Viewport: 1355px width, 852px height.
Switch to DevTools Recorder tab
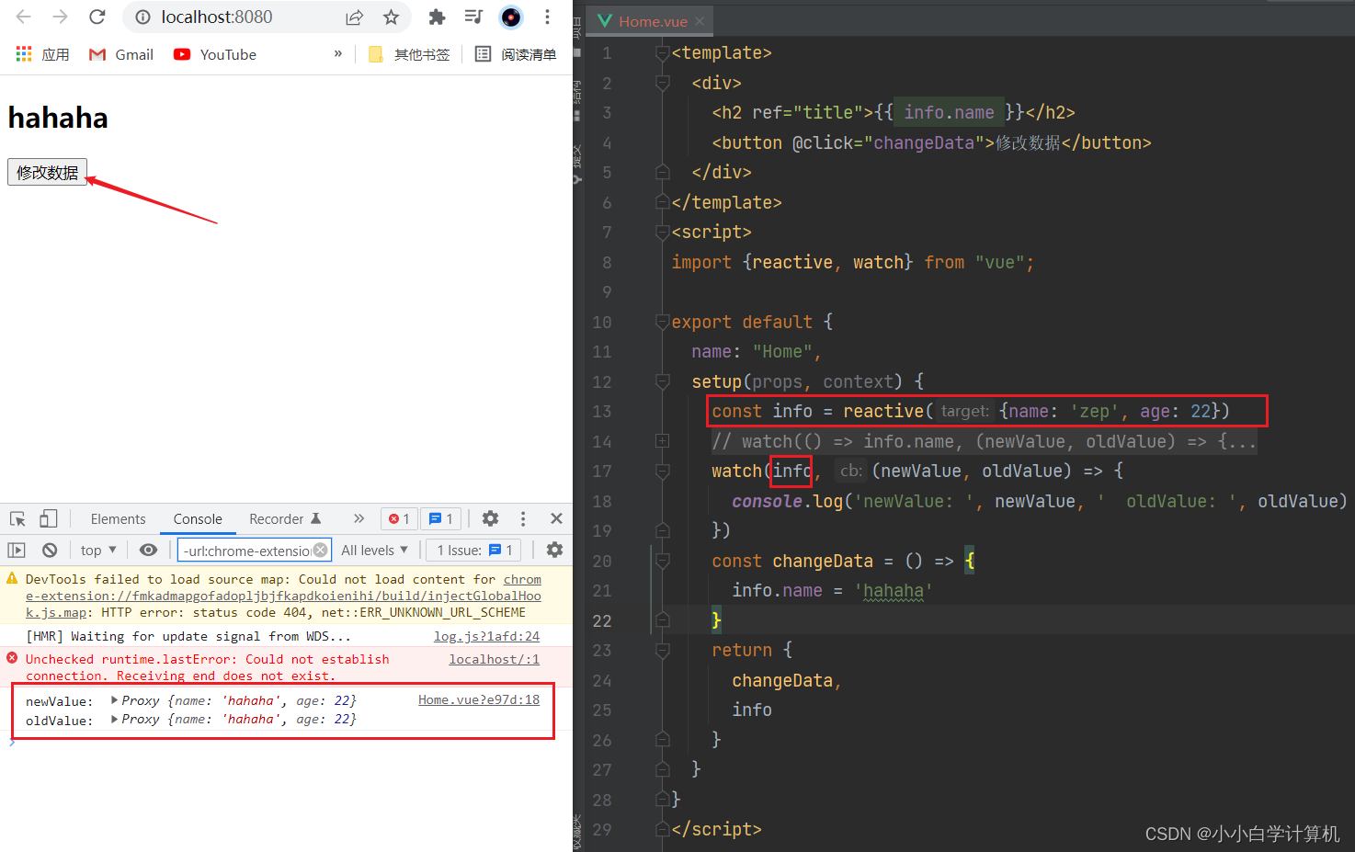pyautogui.click(x=285, y=519)
